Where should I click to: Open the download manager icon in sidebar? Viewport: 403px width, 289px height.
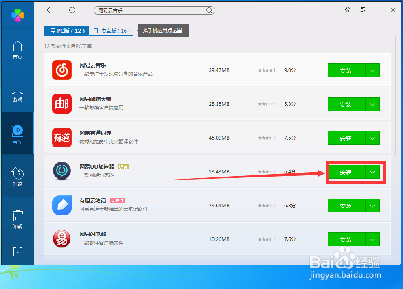coord(18,252)
